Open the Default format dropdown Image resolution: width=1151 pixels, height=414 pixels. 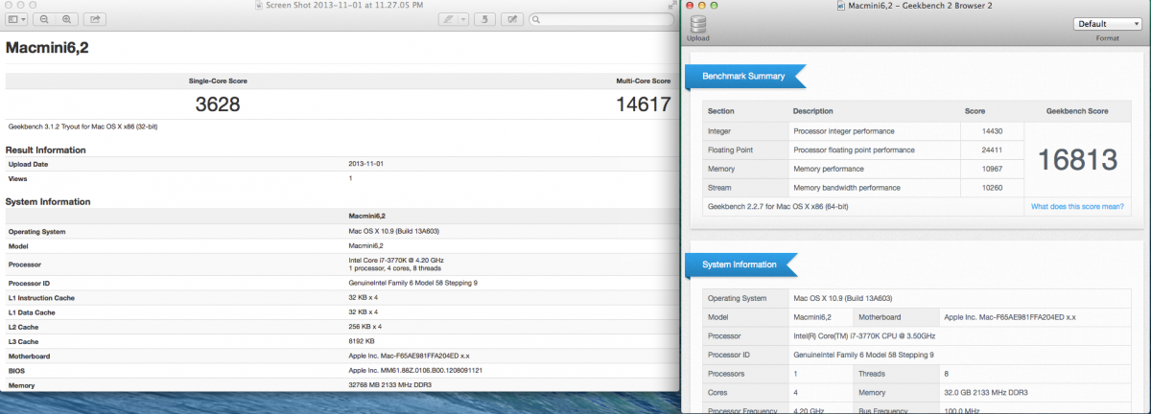point(1108,24)
